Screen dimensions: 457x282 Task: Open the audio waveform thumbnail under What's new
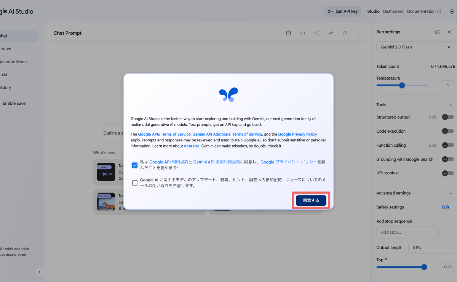point(106,172)
